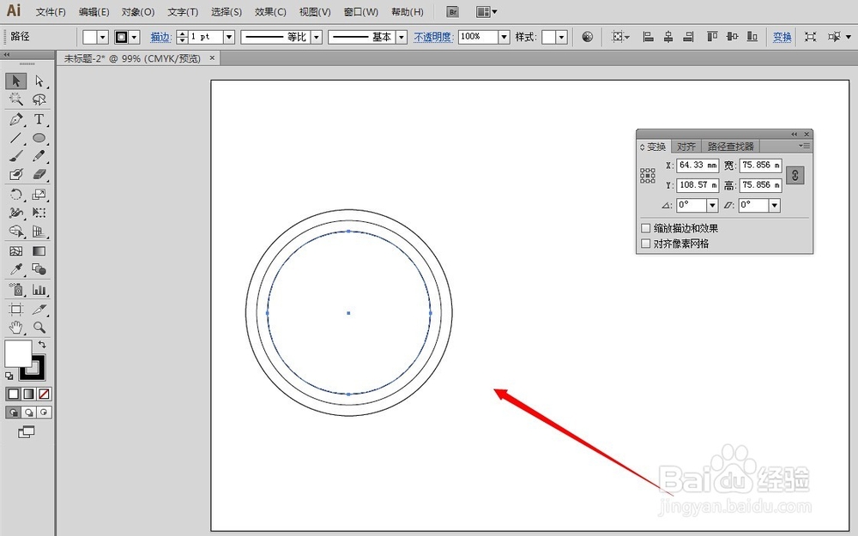Select the Symbol Sprayer tool
Image resolution: width=858 pixels, height=536 pixels.
(x=15, y=289)
